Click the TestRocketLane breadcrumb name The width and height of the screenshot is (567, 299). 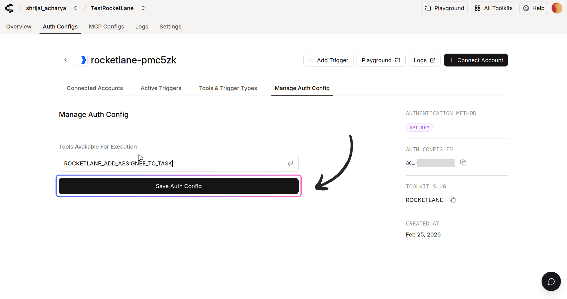112,8
